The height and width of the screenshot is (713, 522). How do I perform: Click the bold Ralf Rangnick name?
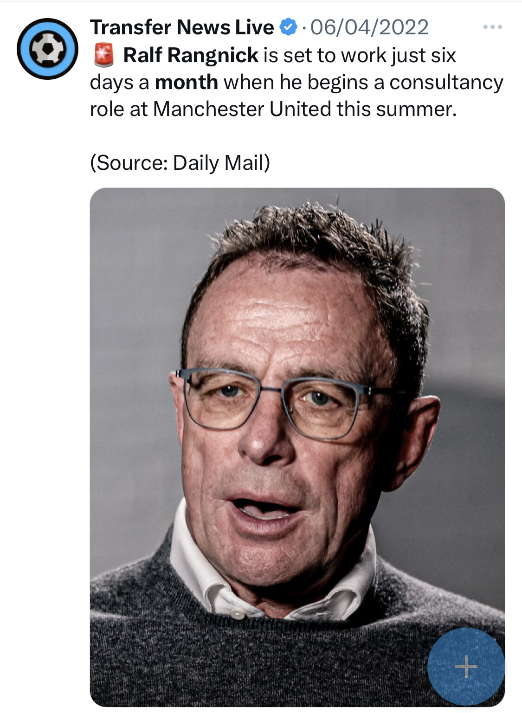tap(191, 55)
